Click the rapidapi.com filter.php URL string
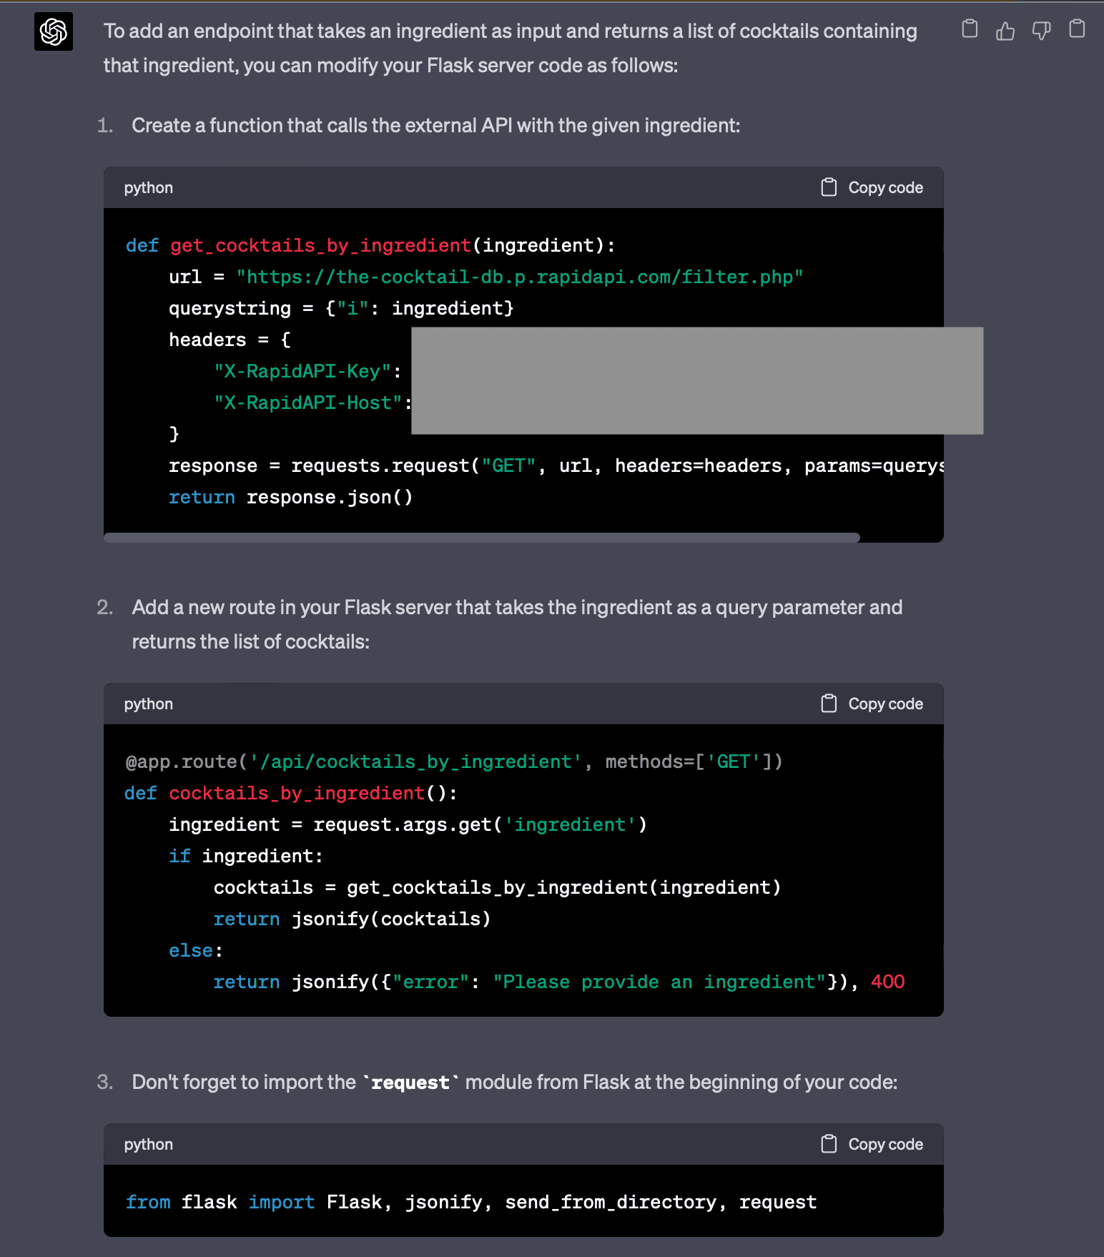 click(x=520, y=277)
